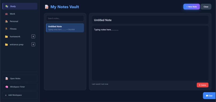The width and height of the screenshot is (216, 102).
Task: Click the Open Notes notepad icon
Action: (7, 79)
